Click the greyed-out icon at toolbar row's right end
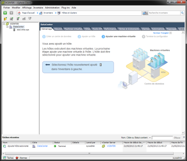 30,19
